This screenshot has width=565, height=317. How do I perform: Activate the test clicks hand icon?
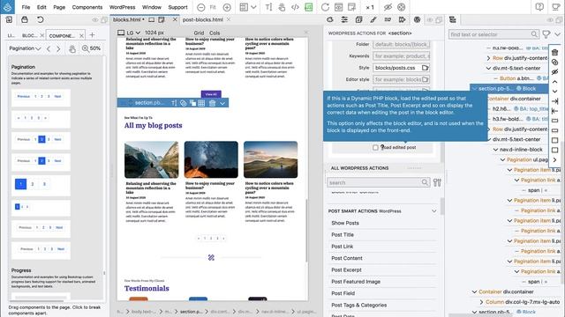(x=282, y=7)
